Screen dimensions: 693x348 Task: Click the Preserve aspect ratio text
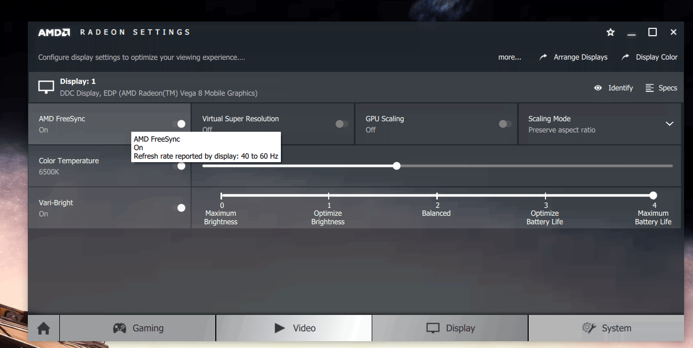tap(562, 130)
